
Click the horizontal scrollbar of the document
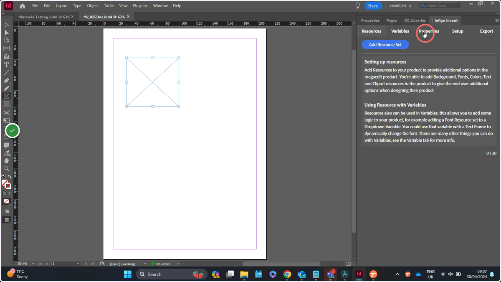(281, 264)
